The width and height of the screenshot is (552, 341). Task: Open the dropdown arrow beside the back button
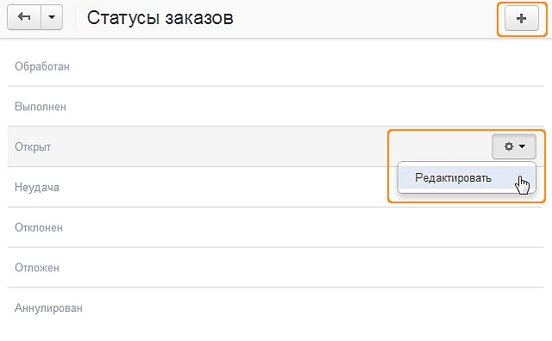pos(52,17)
